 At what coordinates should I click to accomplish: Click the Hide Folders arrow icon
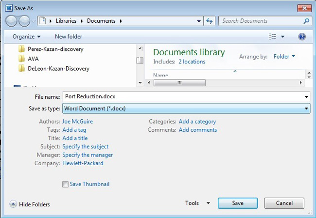coord(13,204)
